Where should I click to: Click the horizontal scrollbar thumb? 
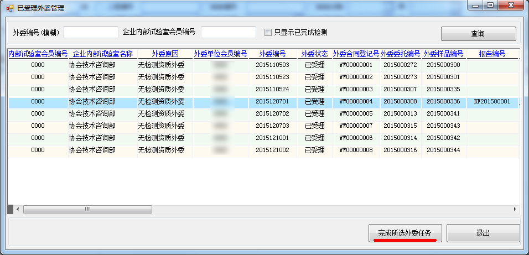tap(87, 209)
